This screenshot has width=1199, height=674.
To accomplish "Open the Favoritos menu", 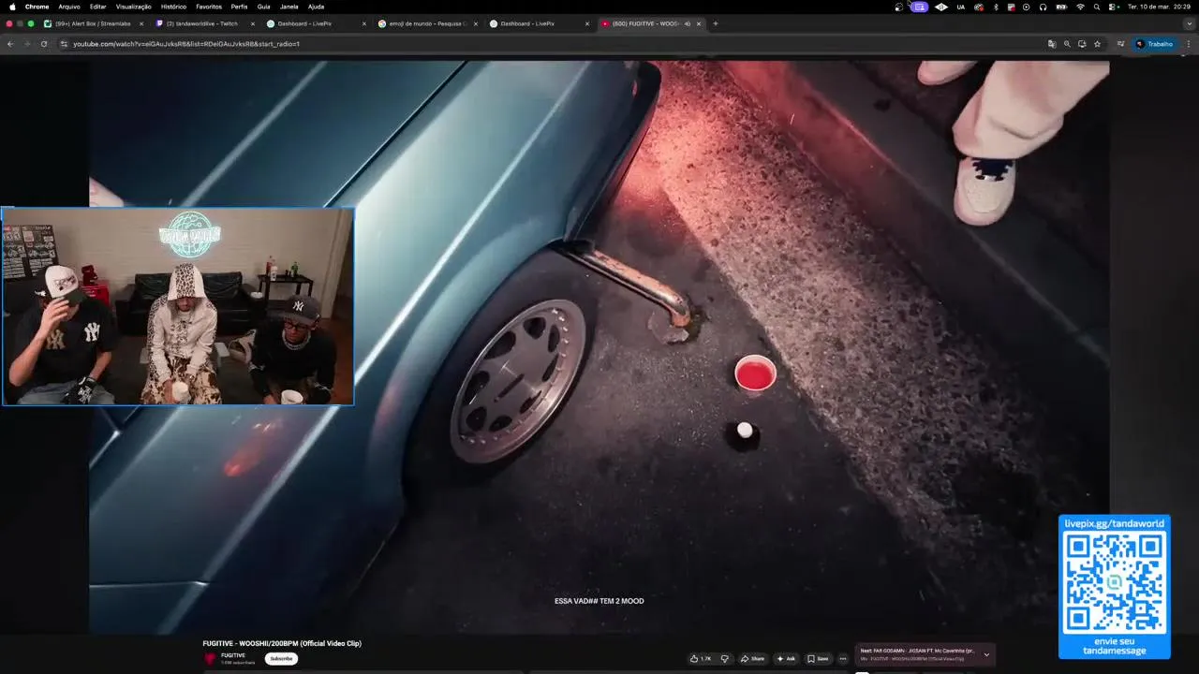I will coord(209,7).
